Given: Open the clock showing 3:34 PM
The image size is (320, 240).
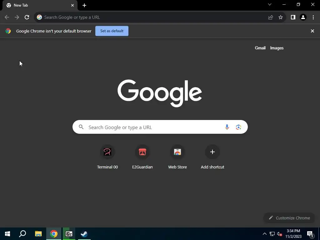Looking at the screenshot, I should point(293,234).
